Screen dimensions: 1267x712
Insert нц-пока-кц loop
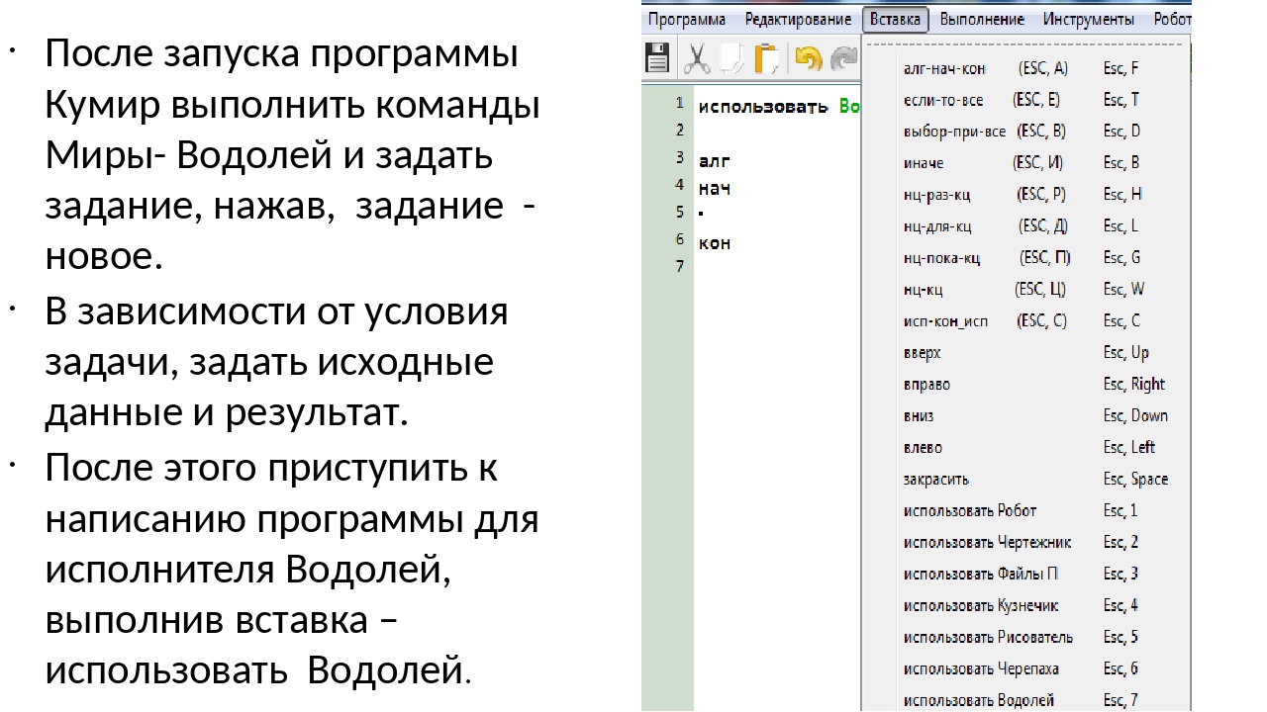(1027, 258)
